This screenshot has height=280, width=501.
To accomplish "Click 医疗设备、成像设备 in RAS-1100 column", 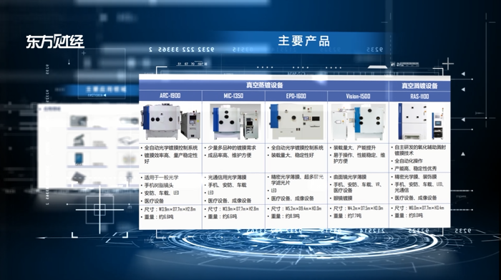I will coord(416,198).
